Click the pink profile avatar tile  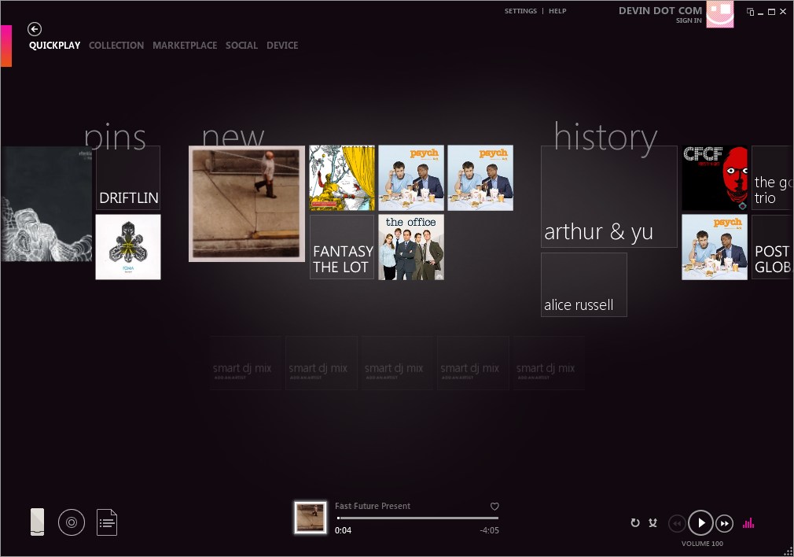click(720, 13)
